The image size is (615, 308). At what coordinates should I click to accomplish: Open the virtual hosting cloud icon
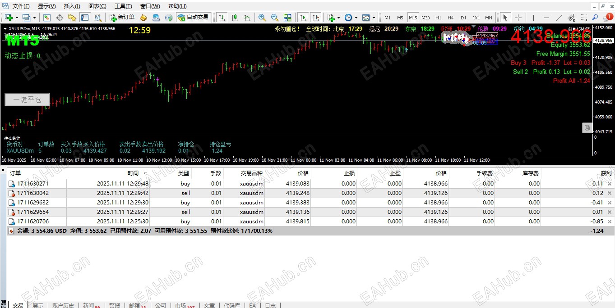(156, 18)
